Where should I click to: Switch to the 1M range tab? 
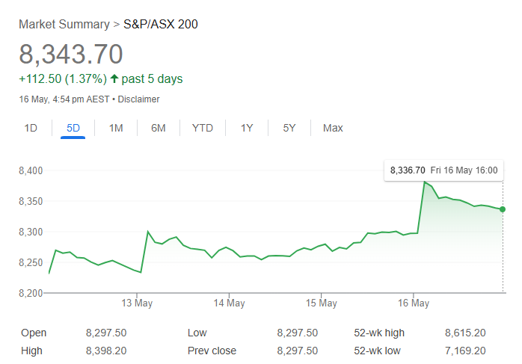click(116, 128)
